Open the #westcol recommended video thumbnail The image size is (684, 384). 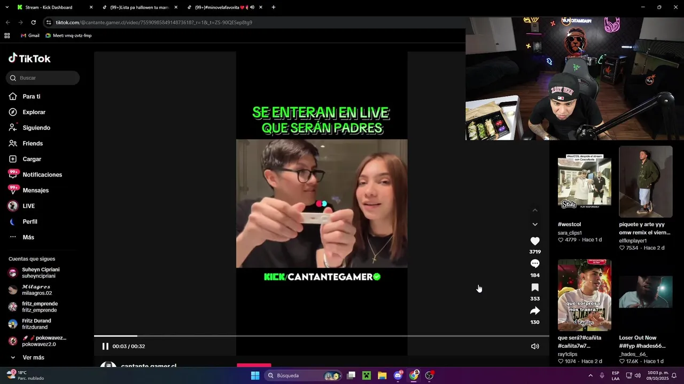584,181
